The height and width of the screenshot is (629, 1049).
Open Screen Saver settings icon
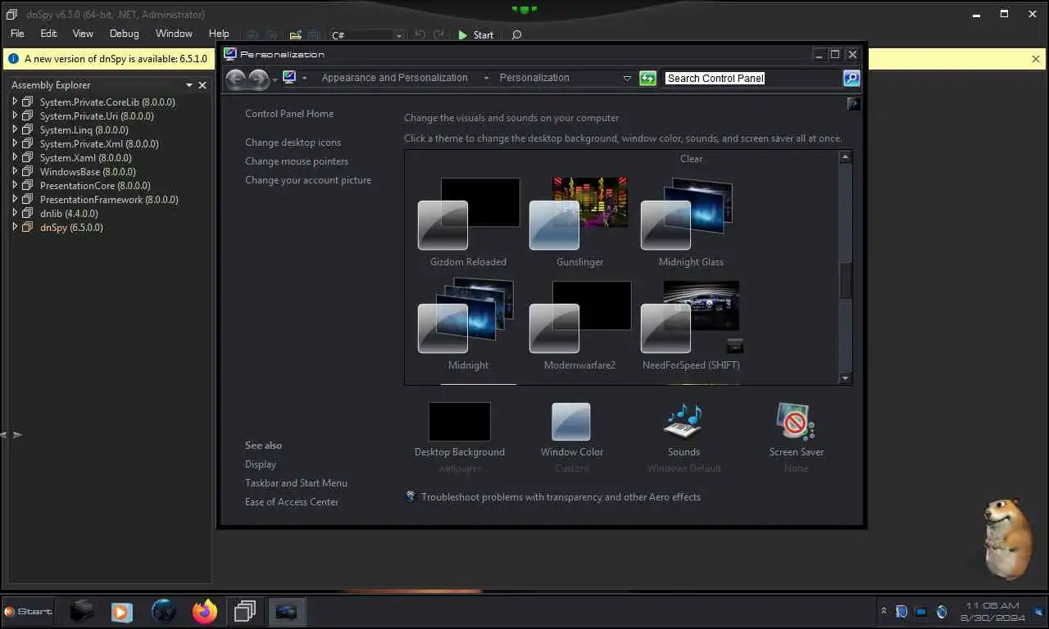pos(796,422)
